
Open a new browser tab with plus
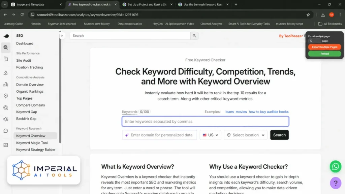(x=236, y=4)
